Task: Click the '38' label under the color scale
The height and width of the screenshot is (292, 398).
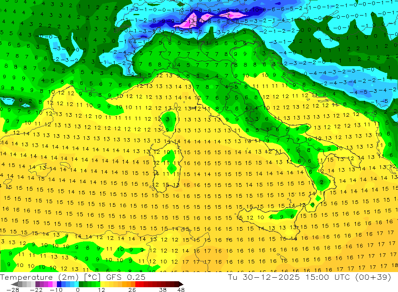Action: pyautogui.click(x=163, y=290)
